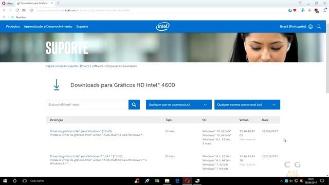Click the Gráficos HD Intel 4600 search field
329x185 pixels.
(x=87, y=104)
